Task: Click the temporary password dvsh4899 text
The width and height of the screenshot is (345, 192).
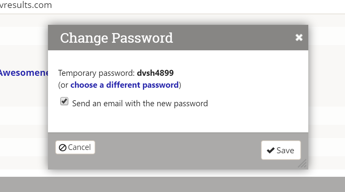Action: click(155, 73)
